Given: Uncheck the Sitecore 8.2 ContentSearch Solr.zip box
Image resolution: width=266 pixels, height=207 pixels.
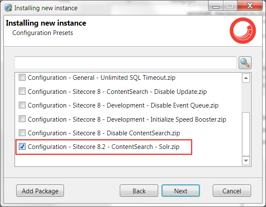Looking at the screenshot, I should pyautogui.click(x=22, y=146).
